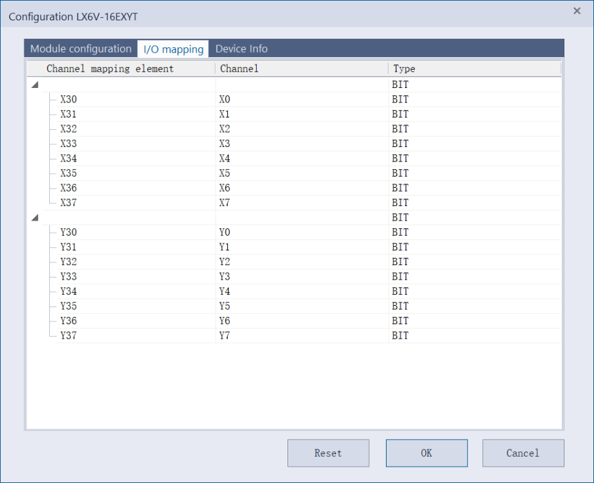Close the Configuration LX6V-16EXYT dialog
This screenshot has height=483, width=594.
click(x=577, y=11)
